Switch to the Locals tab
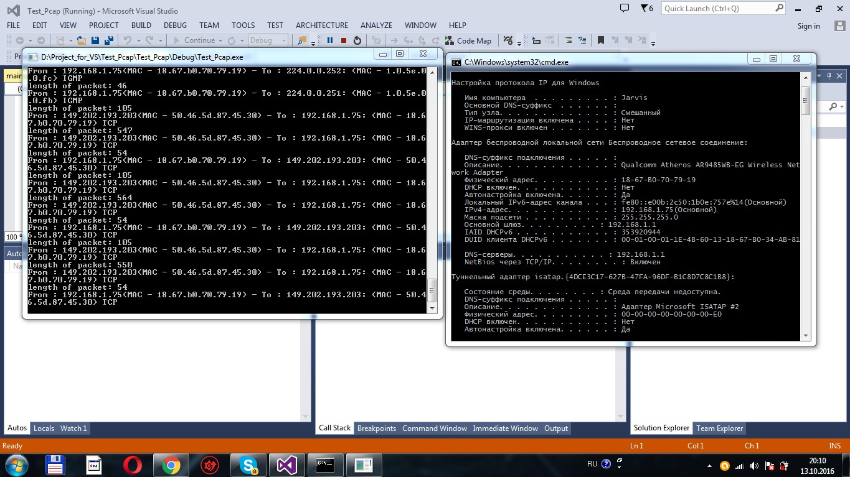The width and height of the screenshot is (850, 477). [x=44, y=428]
